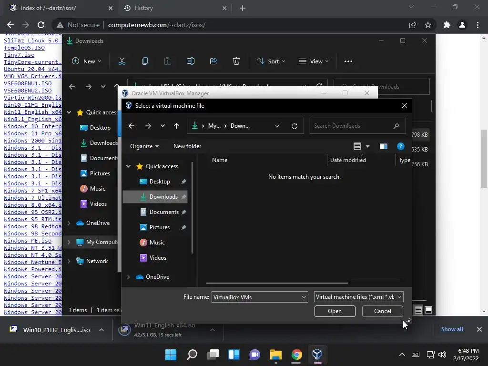Select Music in the dialog sidebar
Image resolution: width=488 pixels, height=366 pixels.
[x=157, y=243]
